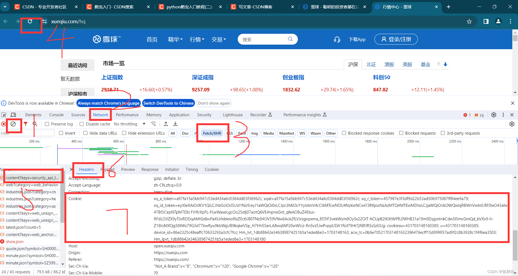Image resolution: width=518 pixels, height=276 pixels.
Task: Open Chrome profile avatar menu
Action: pyautogui.click(x=498, y=21)
